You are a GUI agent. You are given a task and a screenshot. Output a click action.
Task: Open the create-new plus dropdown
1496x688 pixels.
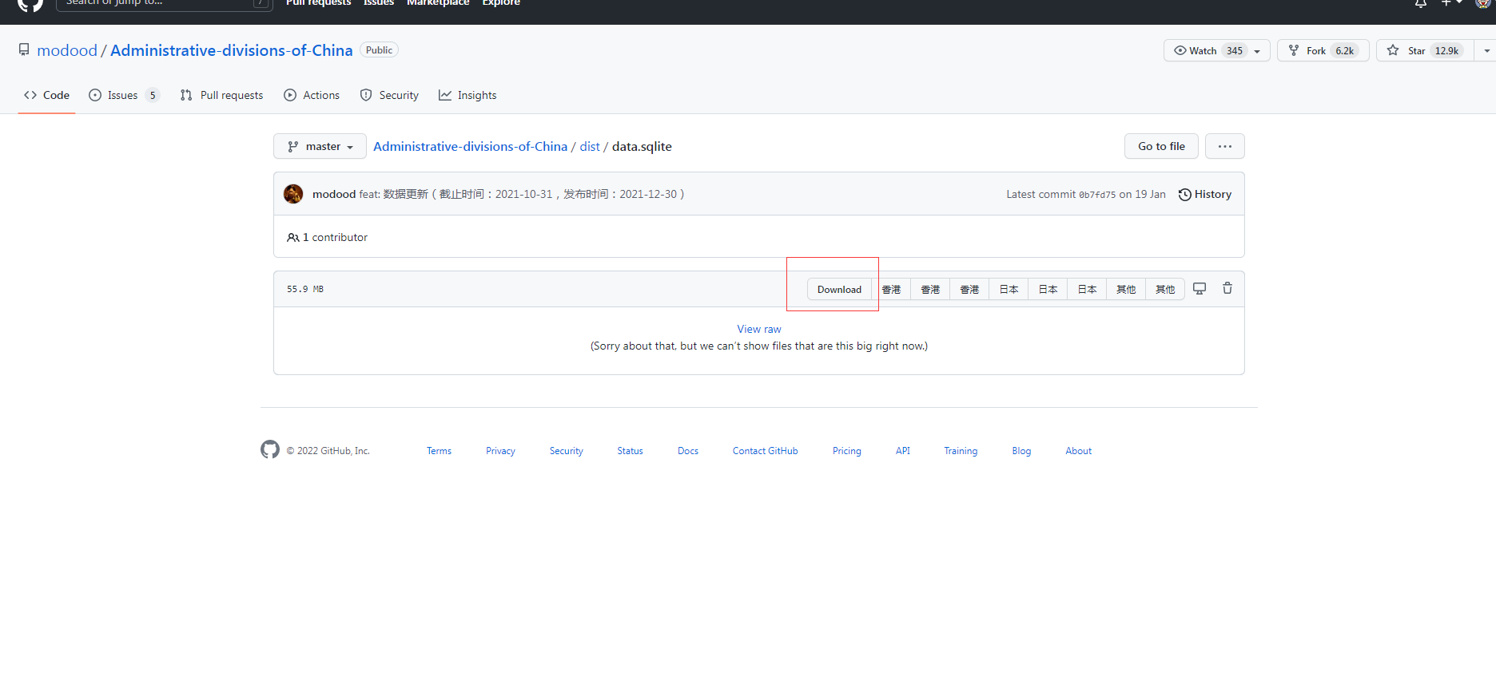pos(1450,4)
